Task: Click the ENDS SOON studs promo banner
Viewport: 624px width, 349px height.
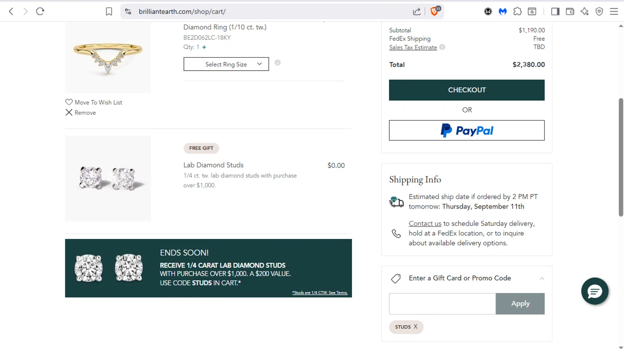Action: tap(208, 268)
